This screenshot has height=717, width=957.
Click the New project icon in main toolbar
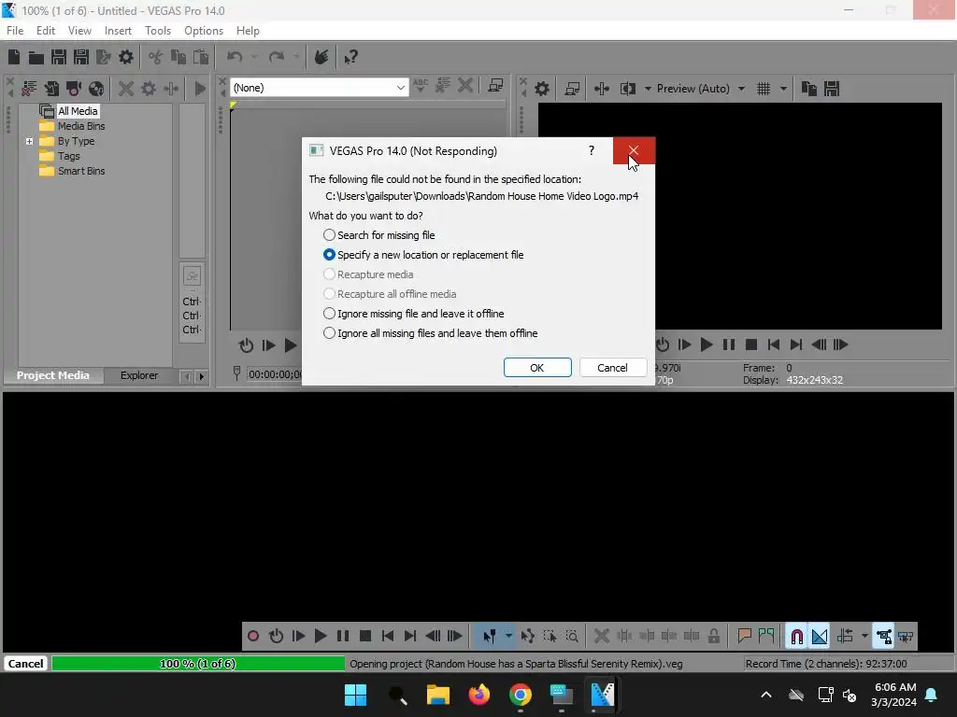[x=14, y=57]
